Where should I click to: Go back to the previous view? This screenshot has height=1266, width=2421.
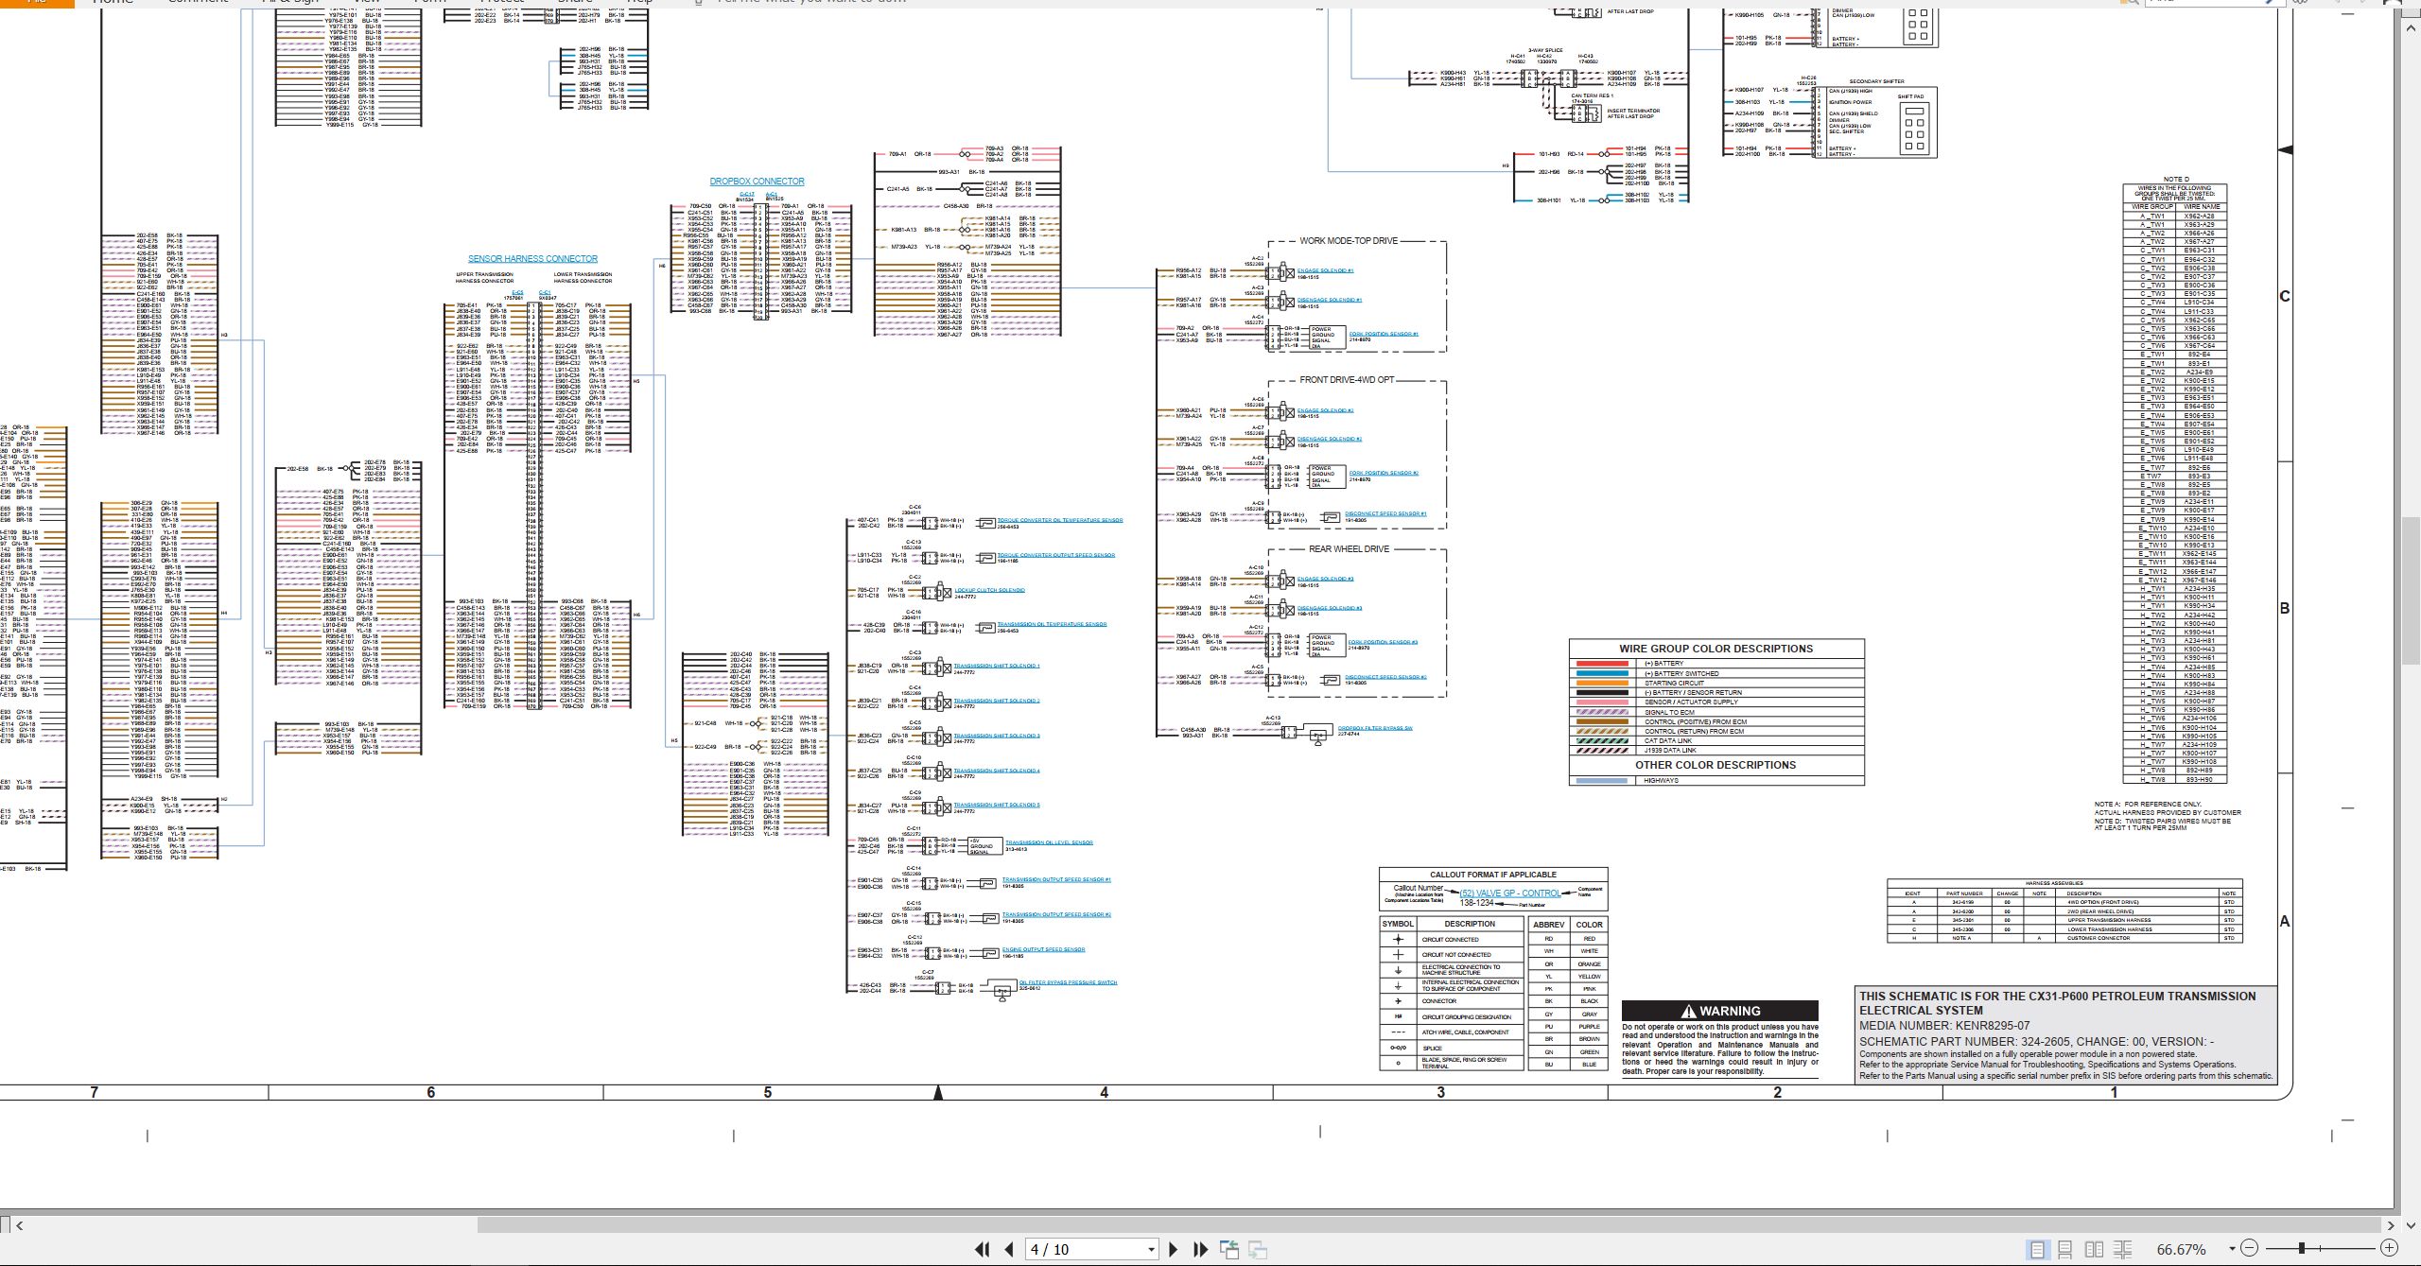click(1229, 1249)
